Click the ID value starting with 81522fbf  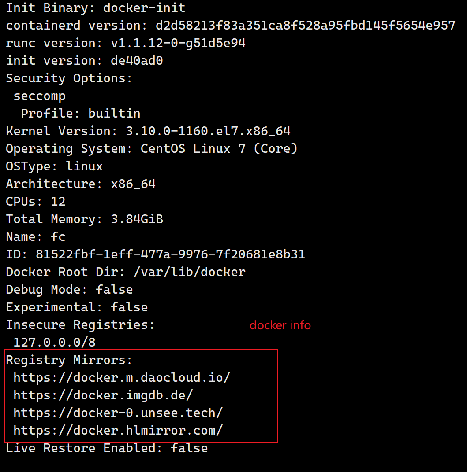coord(170,254)
